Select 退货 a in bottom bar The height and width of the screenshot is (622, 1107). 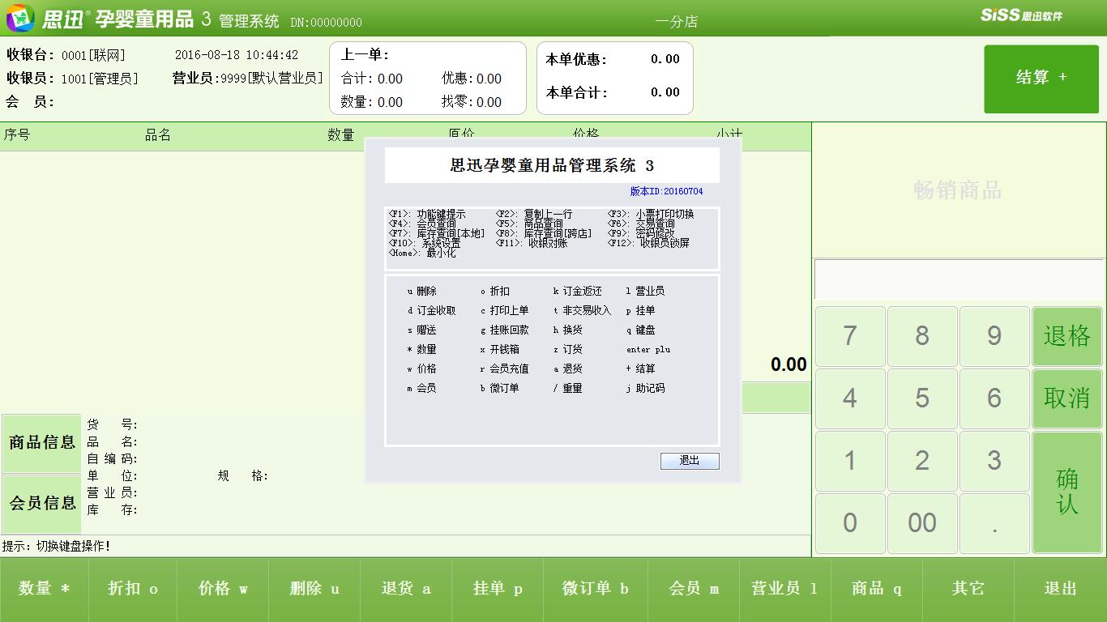tap(406, 589)
